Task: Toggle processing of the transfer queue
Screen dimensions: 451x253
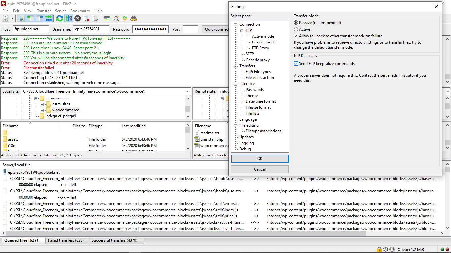Action: 69,18
